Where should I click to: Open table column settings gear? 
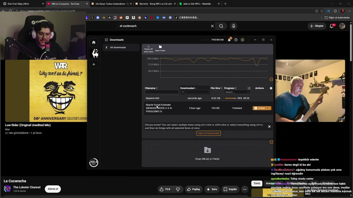coord(271,88)
